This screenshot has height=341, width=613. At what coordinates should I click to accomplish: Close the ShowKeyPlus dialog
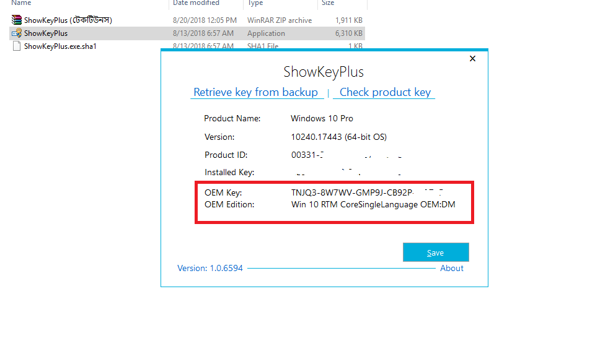pos(472,59)
